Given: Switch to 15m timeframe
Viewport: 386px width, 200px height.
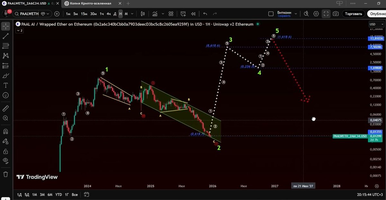Looking at the screenshot, I should 84,14.
